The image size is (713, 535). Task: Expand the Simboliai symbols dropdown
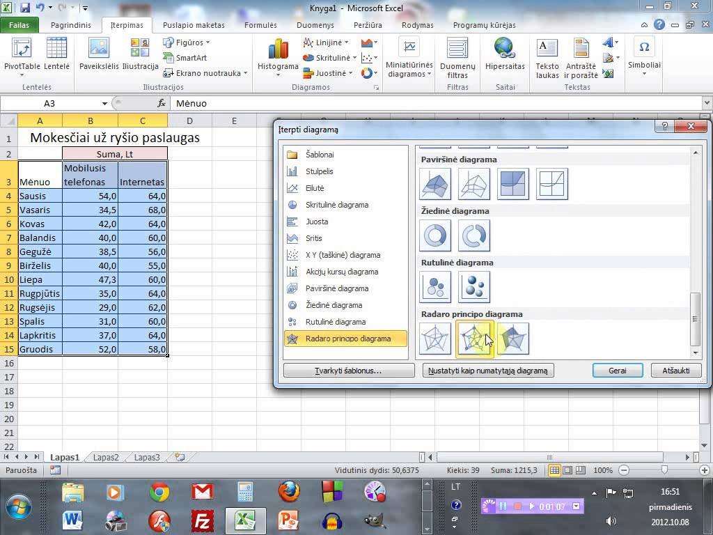(x=644, y=56)
